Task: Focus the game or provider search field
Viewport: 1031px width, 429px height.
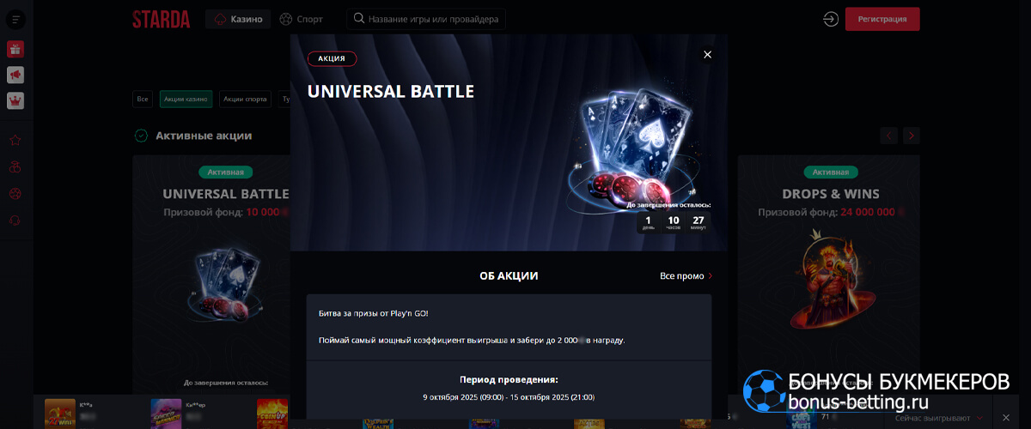Action: (426, 19)
